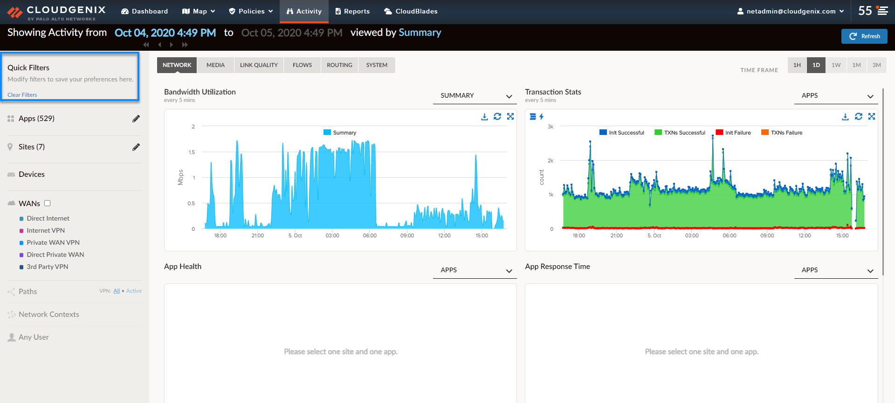
Task: Edit Apps filter with pencil icon
Action: pyautogui.click(x=136, y=119)
